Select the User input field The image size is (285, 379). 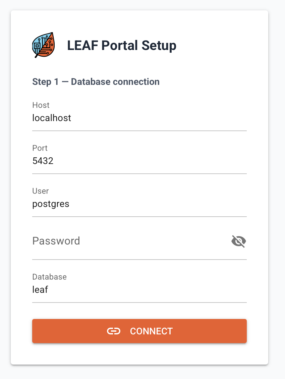(139, 204)
